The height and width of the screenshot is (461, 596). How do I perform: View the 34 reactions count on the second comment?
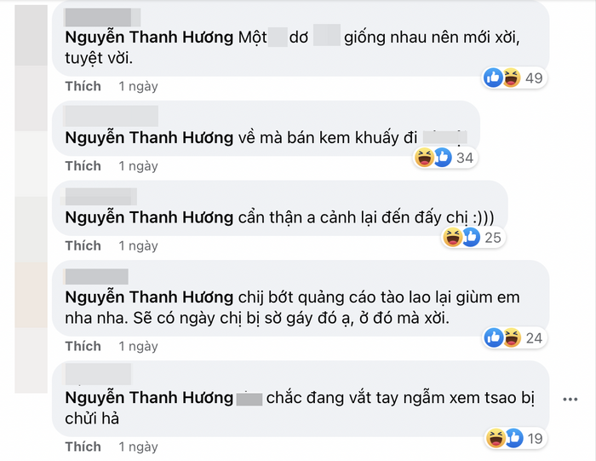coord(465,158)
